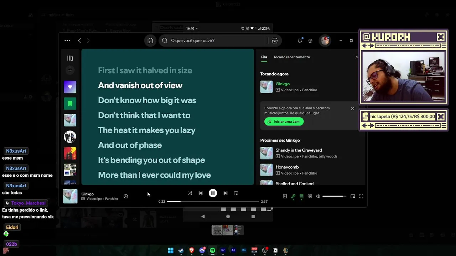Open Discord from the taskbar

pos(202,250)
